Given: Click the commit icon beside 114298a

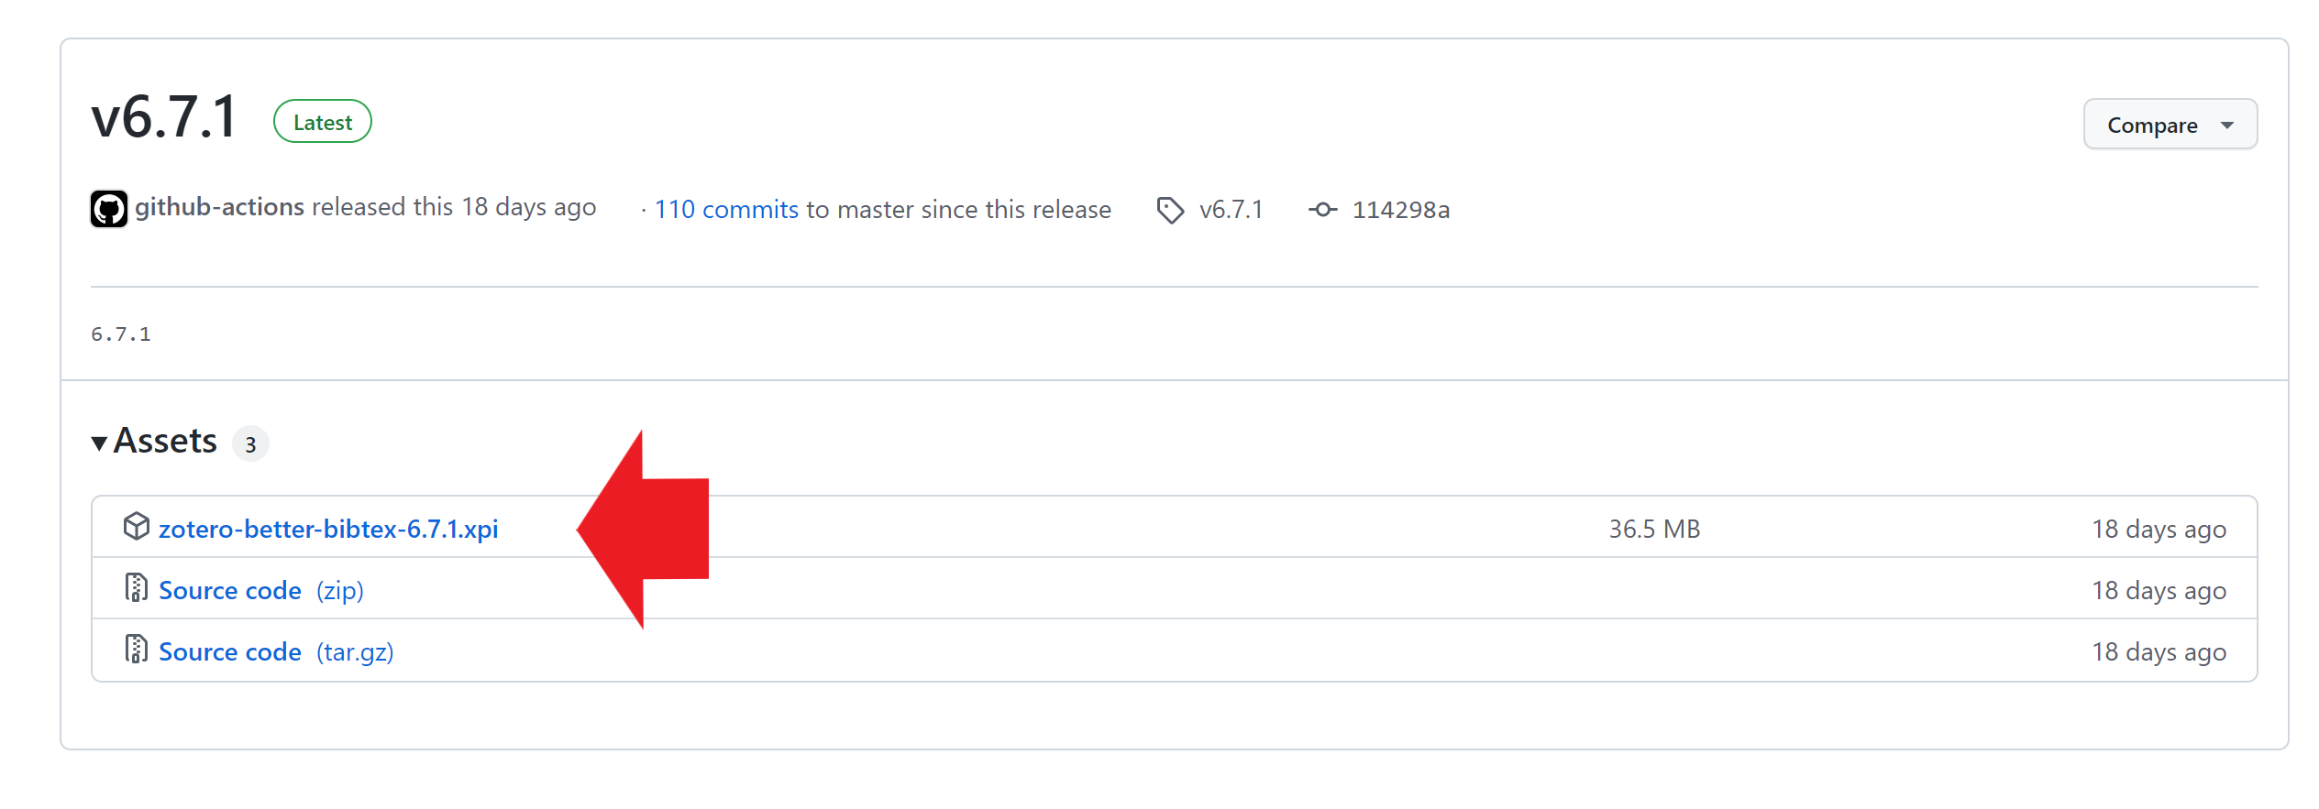Looking at the screenshot, I should (x=1322, y=210).
